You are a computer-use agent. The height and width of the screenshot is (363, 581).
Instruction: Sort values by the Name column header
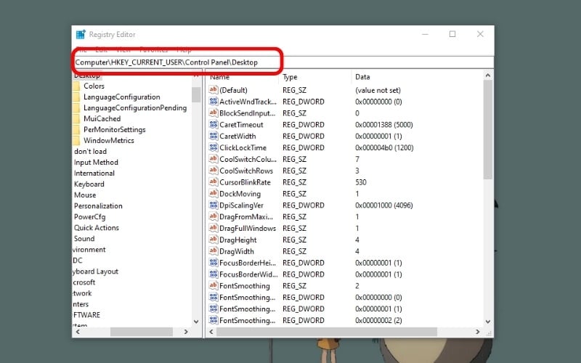click(x=219, y=77)
